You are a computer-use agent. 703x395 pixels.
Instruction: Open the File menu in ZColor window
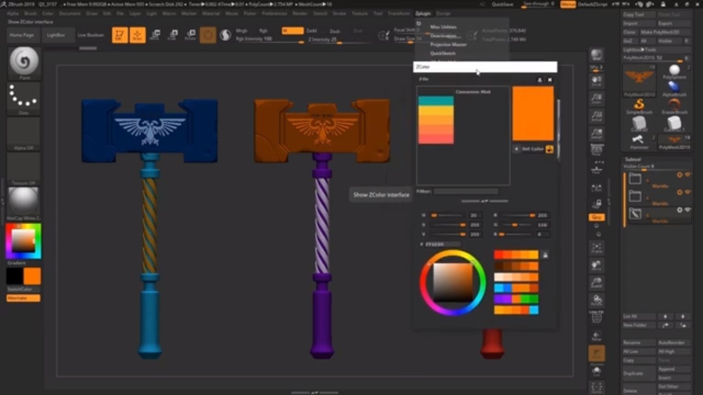pyautogui.click(x=423, y=80)
